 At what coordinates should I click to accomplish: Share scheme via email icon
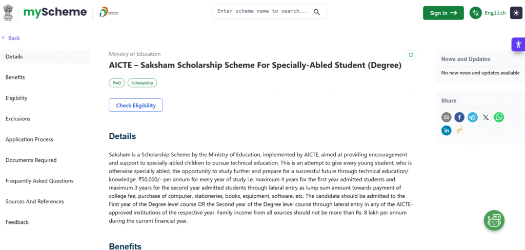[x=447, y=117]
